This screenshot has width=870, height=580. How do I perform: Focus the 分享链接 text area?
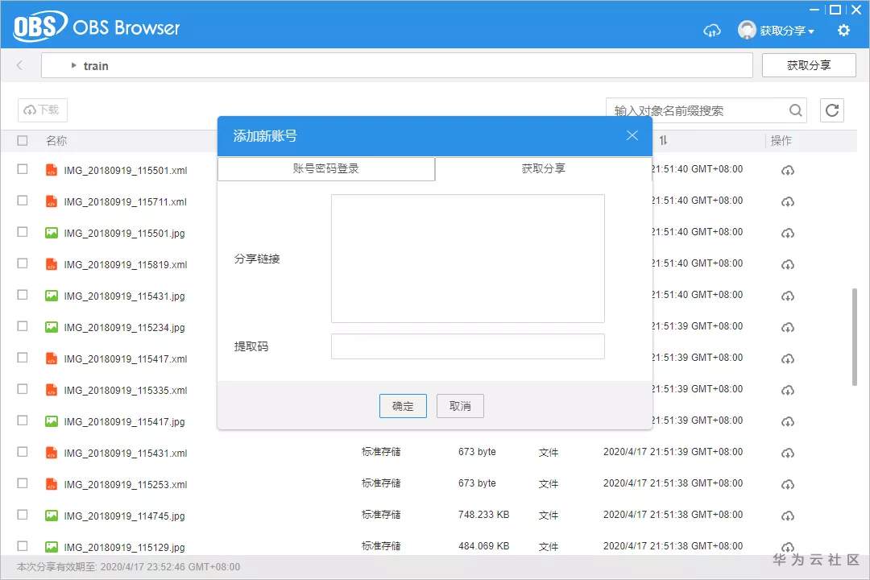(468, 259)
